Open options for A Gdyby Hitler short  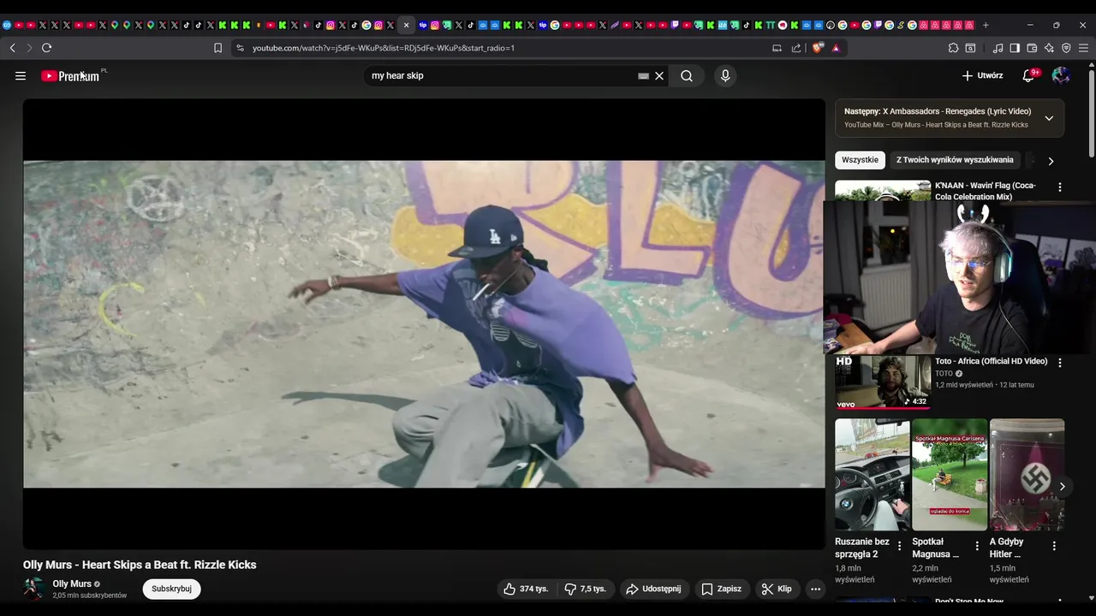[1054, 546]
